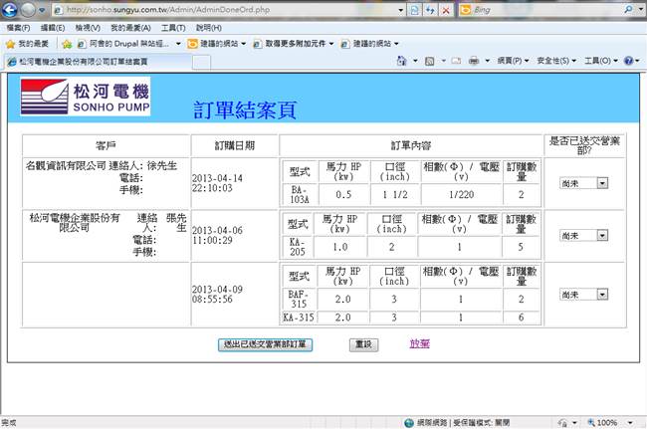Click the 名觀資訊有限公司 customer cell

[x=66, y=166]
